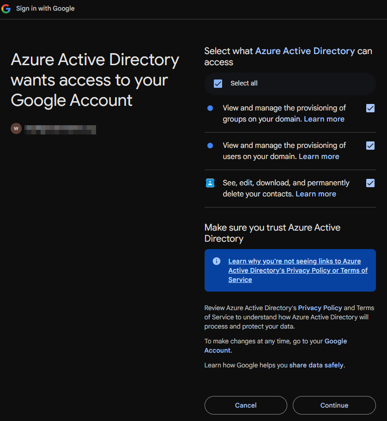387x421 pixels.
Task: Open the share data safely link
Action: (x=316, y=365)
